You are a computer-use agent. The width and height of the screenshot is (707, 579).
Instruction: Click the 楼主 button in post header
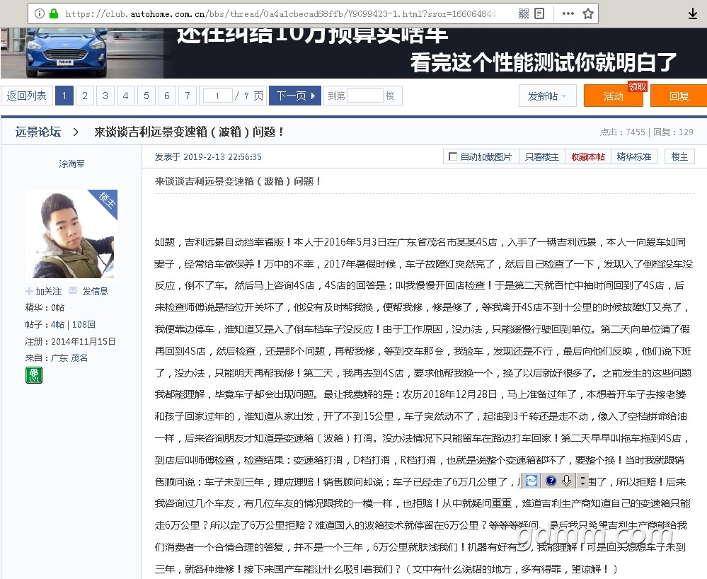(679, 156)
